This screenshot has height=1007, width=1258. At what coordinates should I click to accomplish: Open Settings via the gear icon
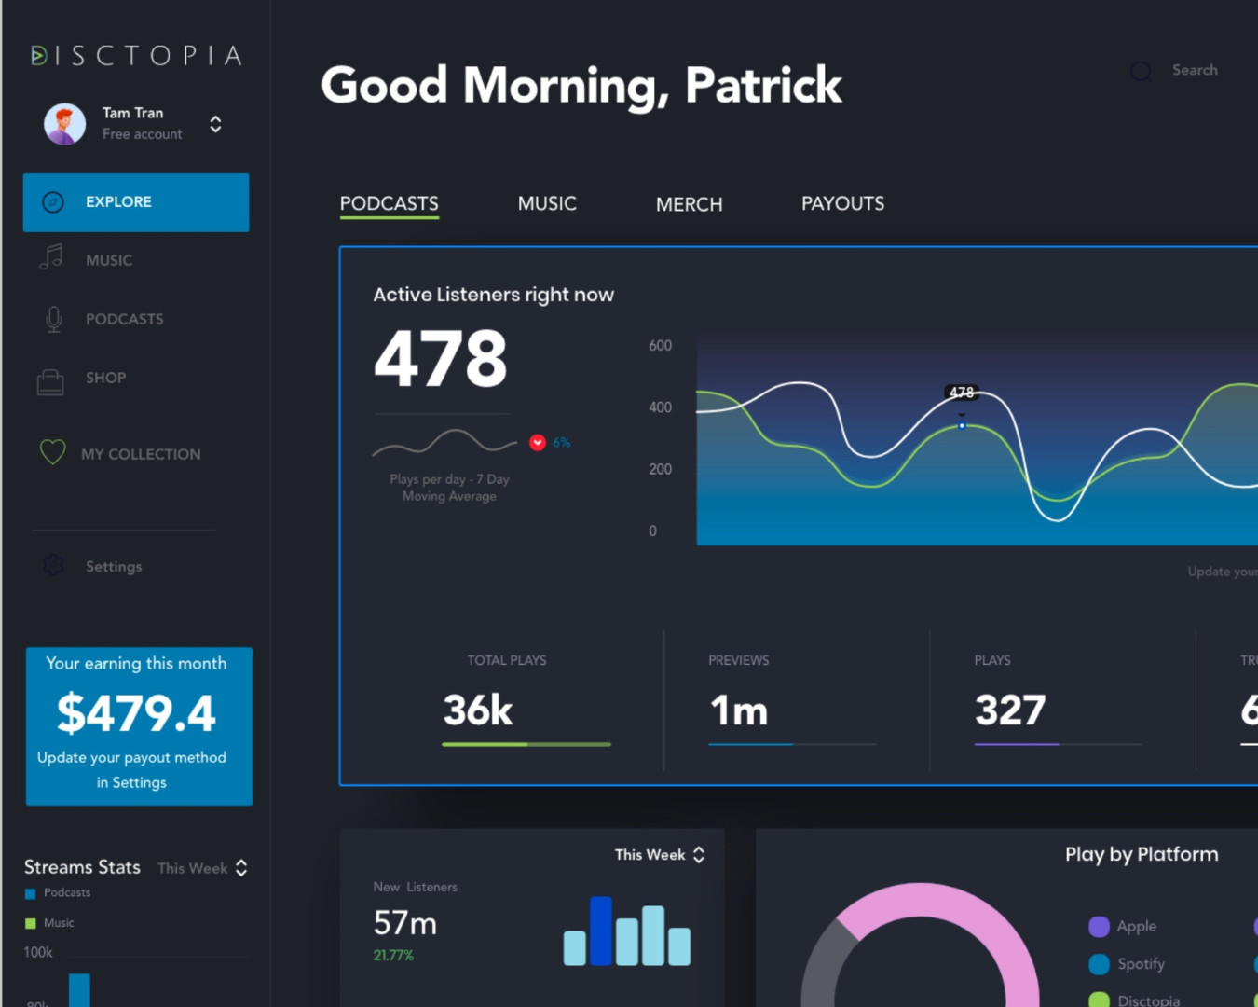(53, 565)
